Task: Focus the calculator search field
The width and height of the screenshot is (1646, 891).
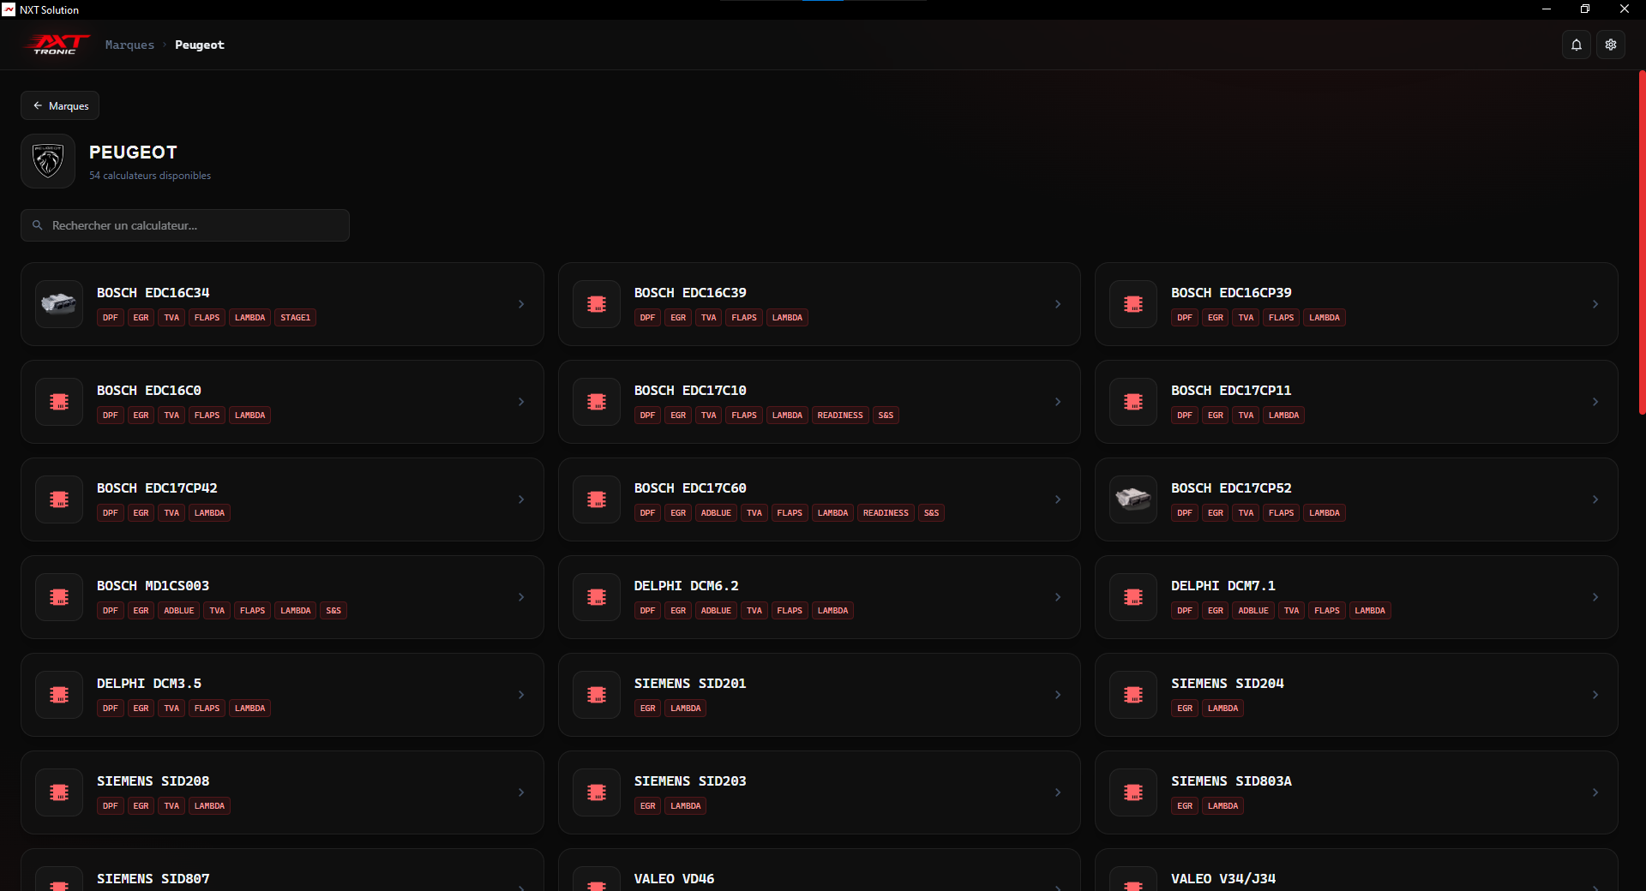Action: pos(185,225)
